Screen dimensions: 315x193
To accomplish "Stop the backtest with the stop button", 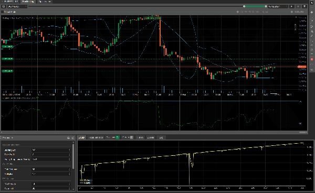I will 298,6.
